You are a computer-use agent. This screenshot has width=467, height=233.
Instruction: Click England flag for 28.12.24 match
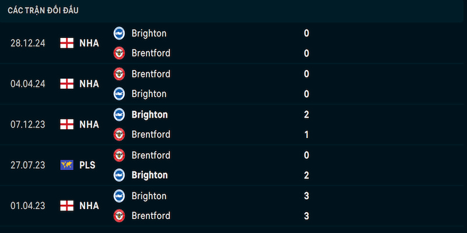(x=67, y=43)
